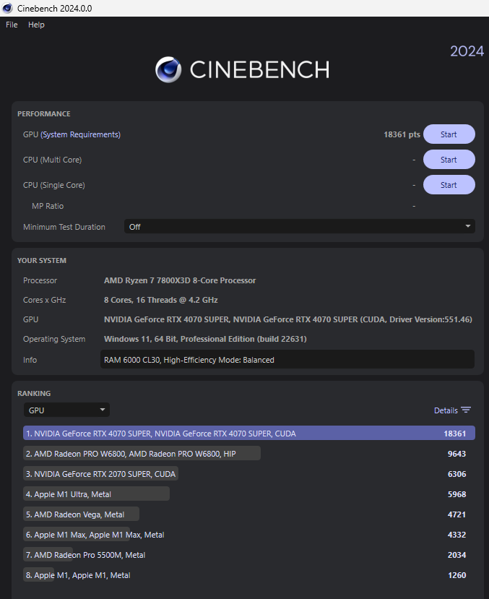This screenshot has width=489, height=599.
Task: Click the MP Ratio label
Action: tap(48, 206)
